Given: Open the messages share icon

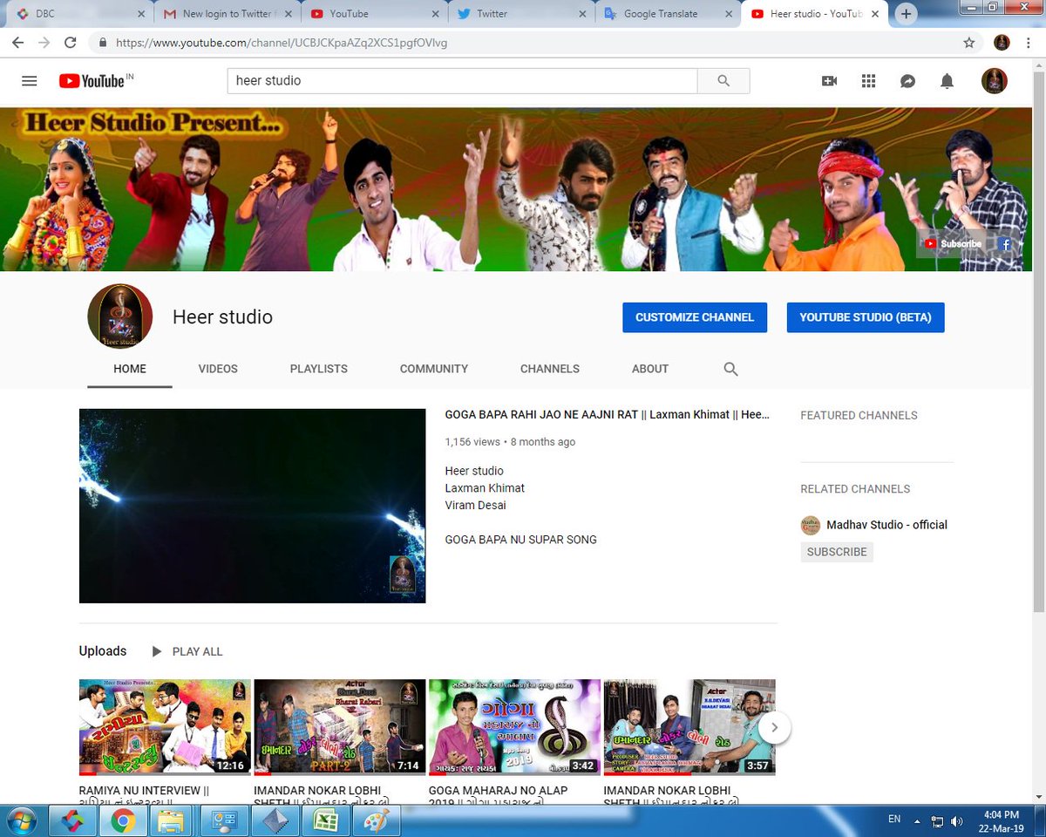Looking at the screenshot, I should [907, 80].
